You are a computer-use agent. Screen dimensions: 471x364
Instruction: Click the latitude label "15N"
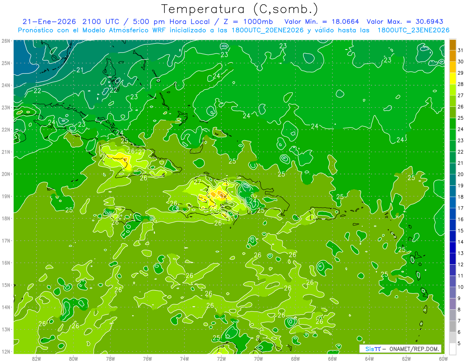point(6,285)
